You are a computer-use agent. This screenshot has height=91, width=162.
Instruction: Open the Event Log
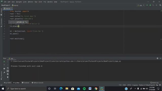(x=154, y=83)
